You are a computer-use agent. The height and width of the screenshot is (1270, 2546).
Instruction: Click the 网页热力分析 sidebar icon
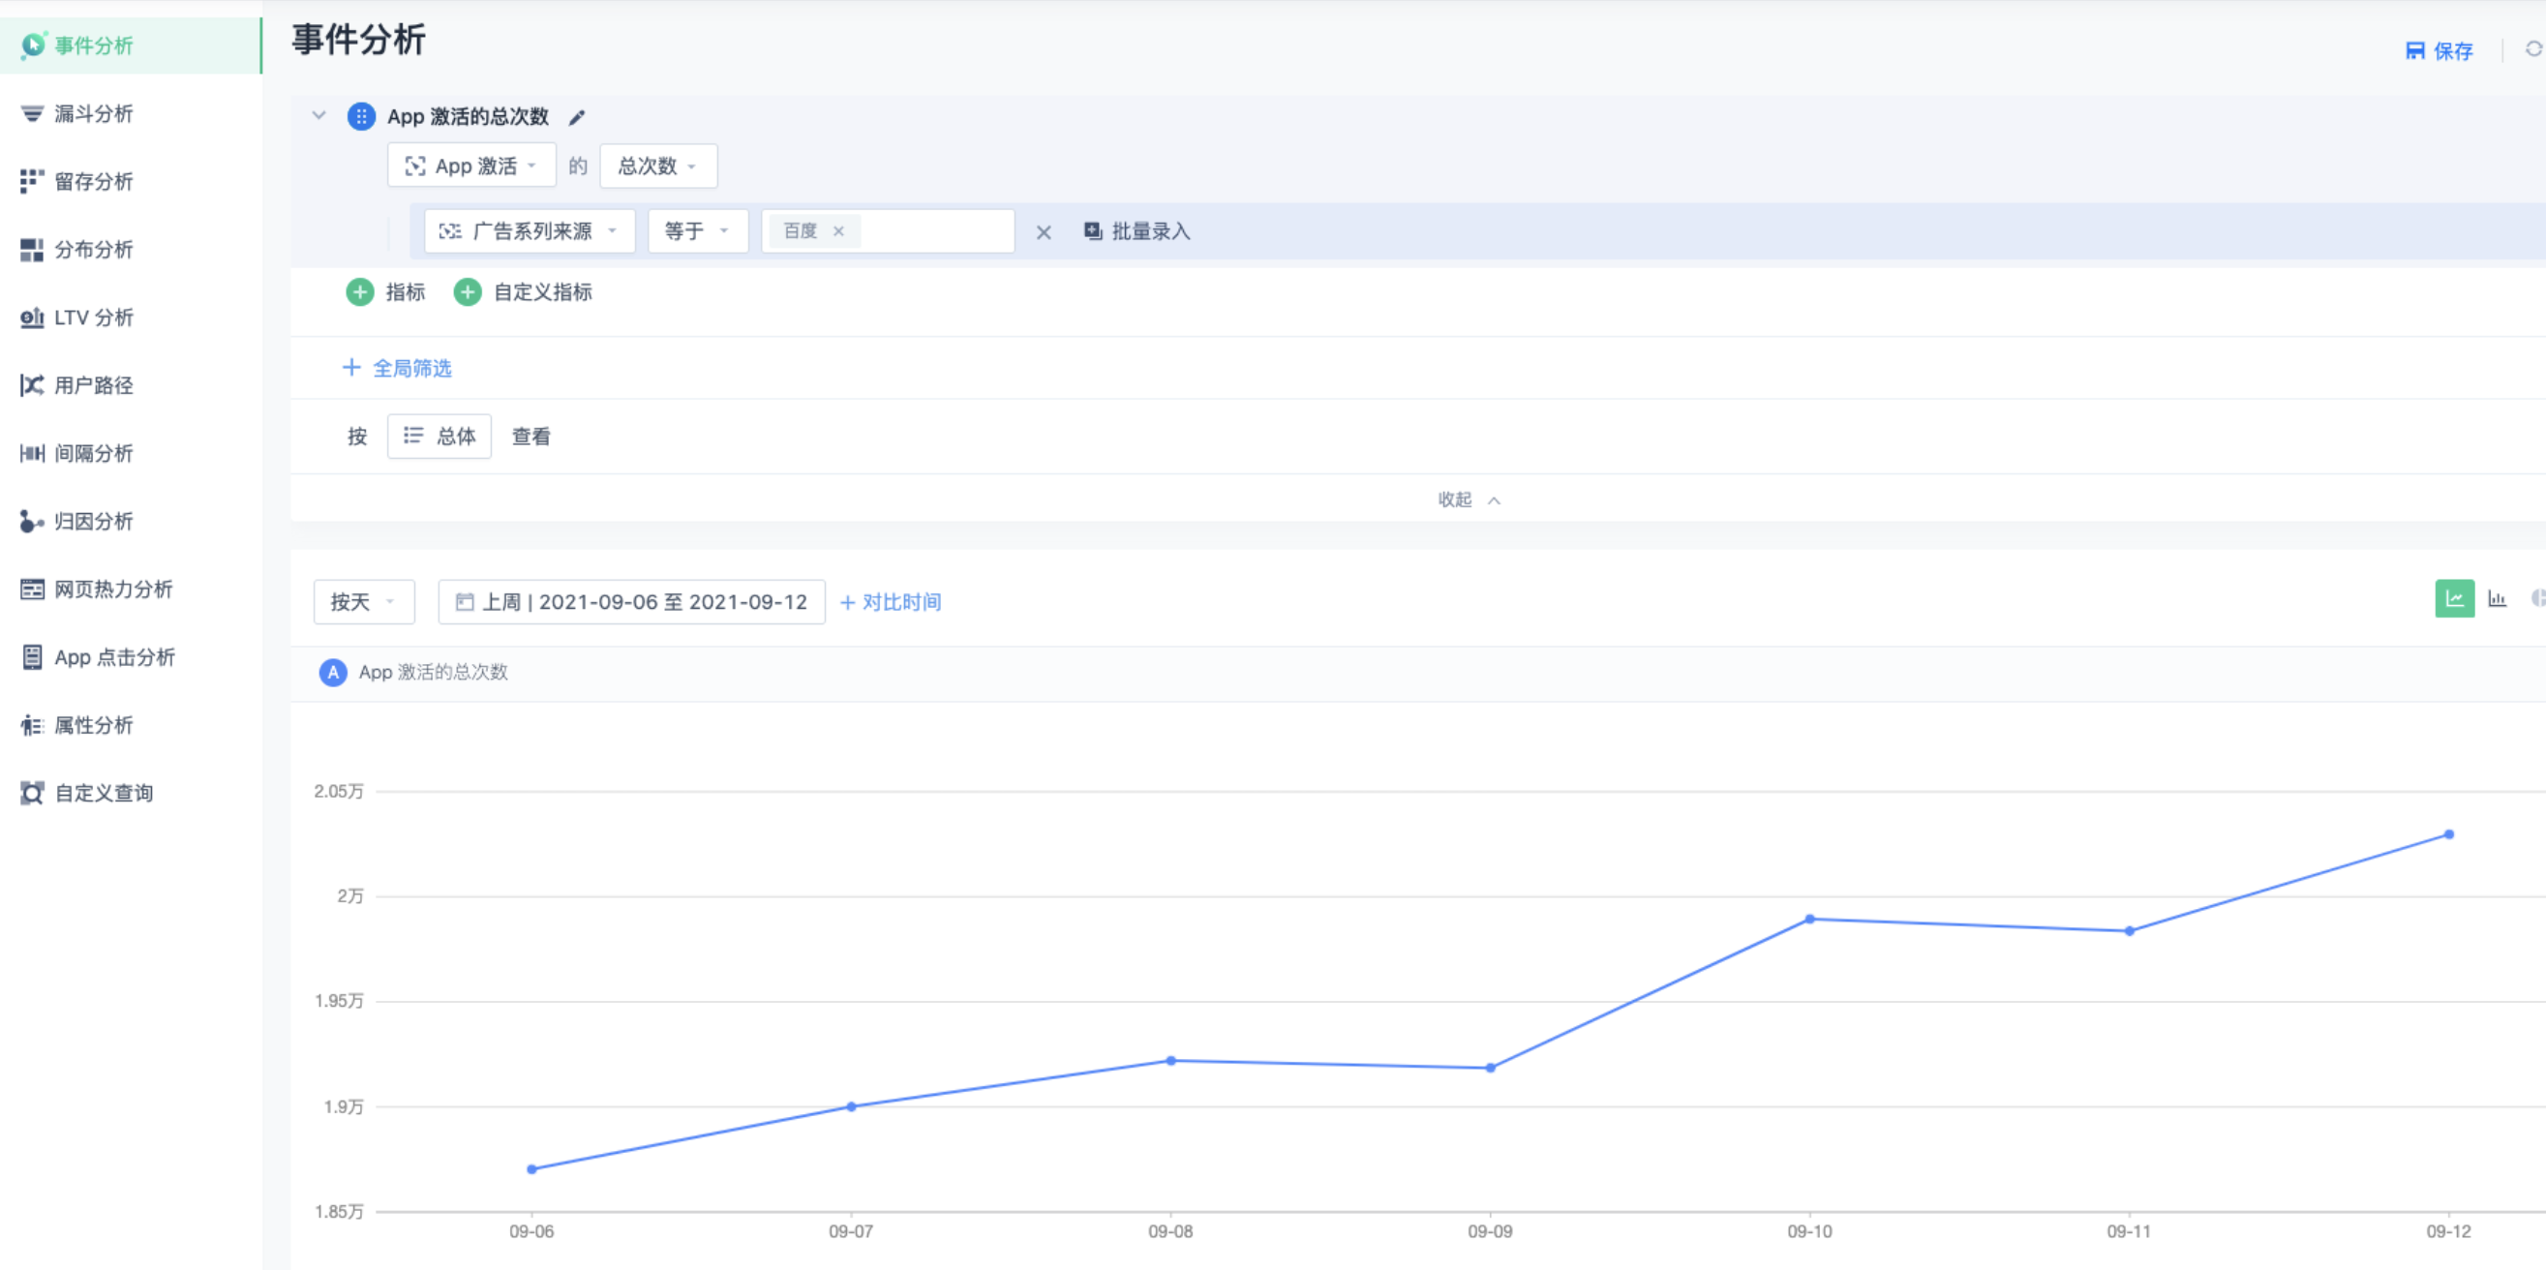tap(32, 590)
